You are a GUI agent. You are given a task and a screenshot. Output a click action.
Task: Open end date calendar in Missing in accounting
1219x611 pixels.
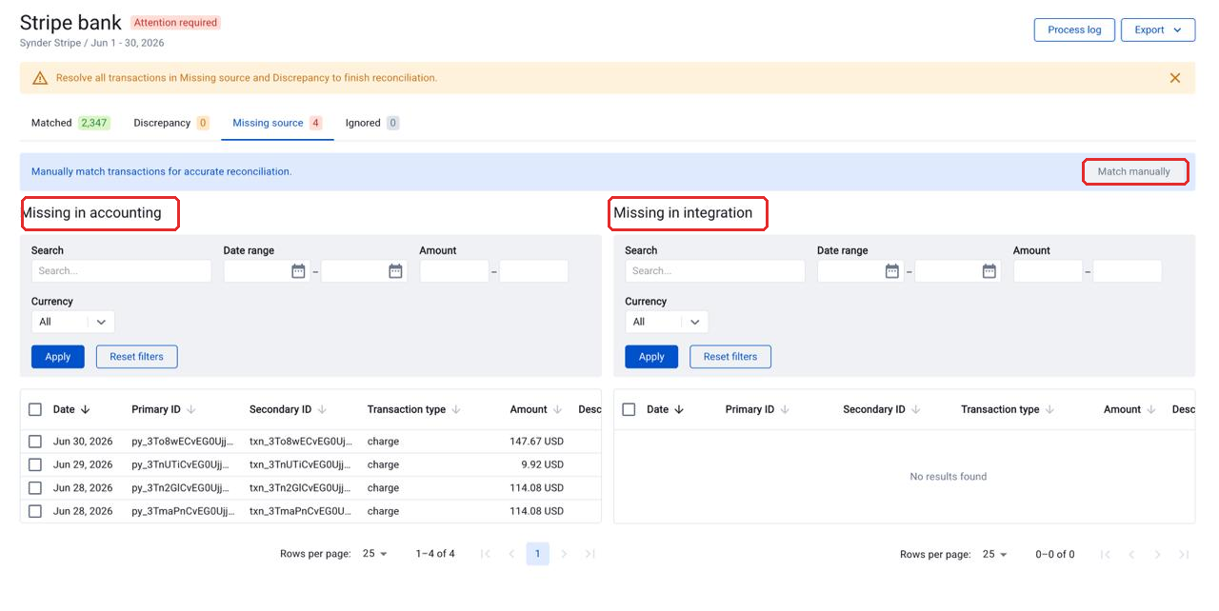click(395, 271)
